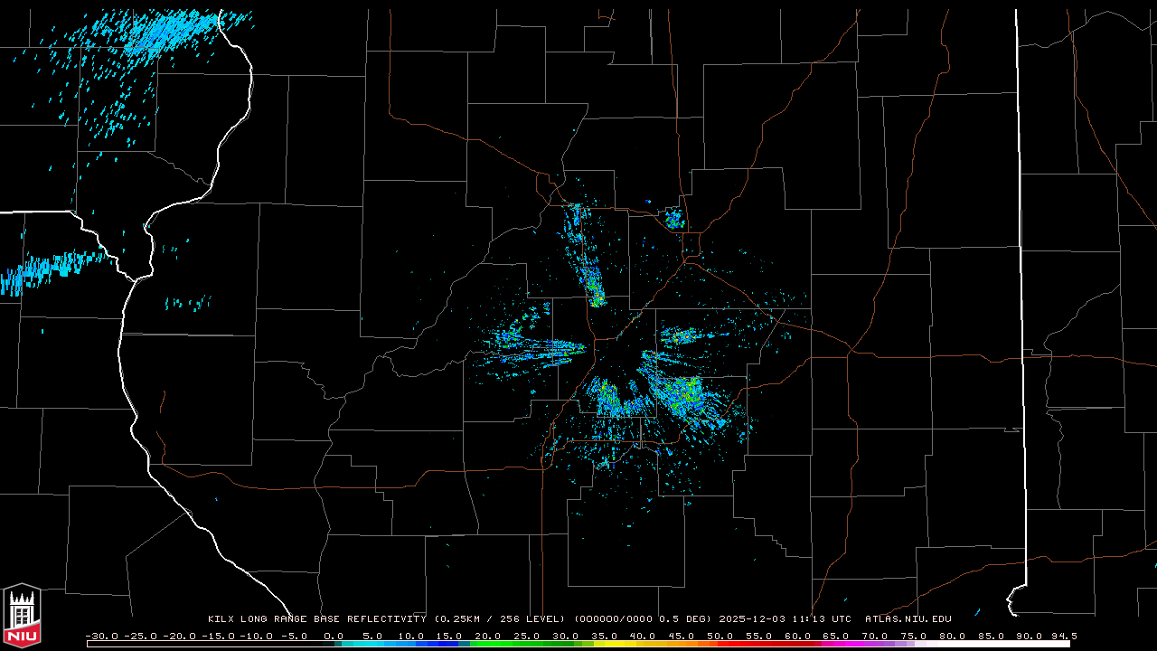Click the 0.0 label on the color scale

pos(334,636)
